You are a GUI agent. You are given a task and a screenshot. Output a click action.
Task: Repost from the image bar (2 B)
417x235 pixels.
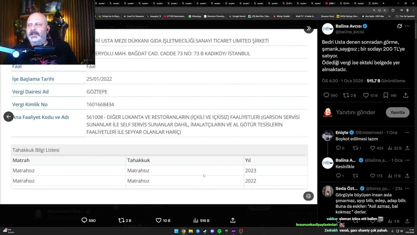pyautogui.click(x=125, y=220)
